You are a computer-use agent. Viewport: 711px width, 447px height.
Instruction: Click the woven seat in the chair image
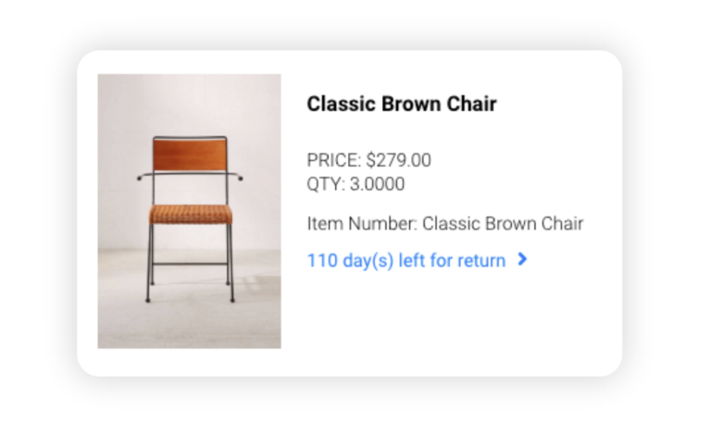point(191,214)
